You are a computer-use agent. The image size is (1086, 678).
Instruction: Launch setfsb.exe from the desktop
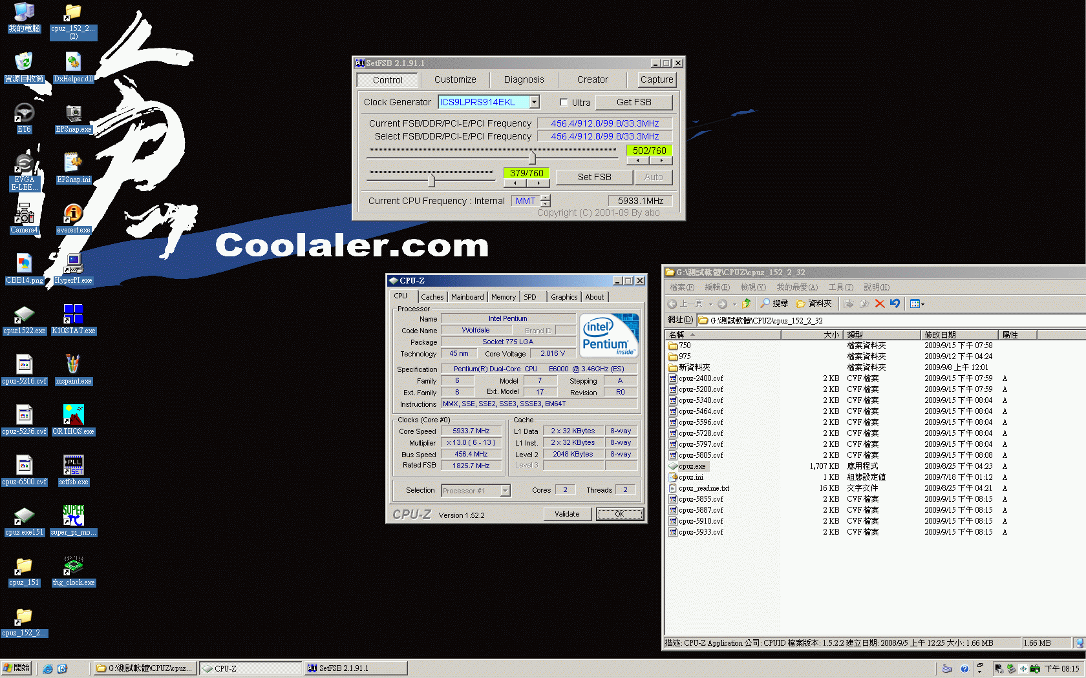pos(73,470)
